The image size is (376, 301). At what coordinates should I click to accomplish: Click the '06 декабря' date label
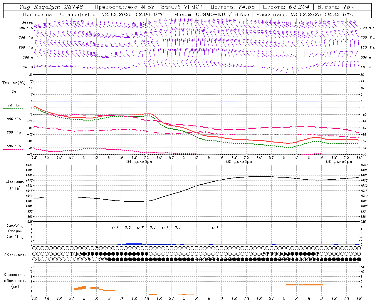tap(339, 162)
